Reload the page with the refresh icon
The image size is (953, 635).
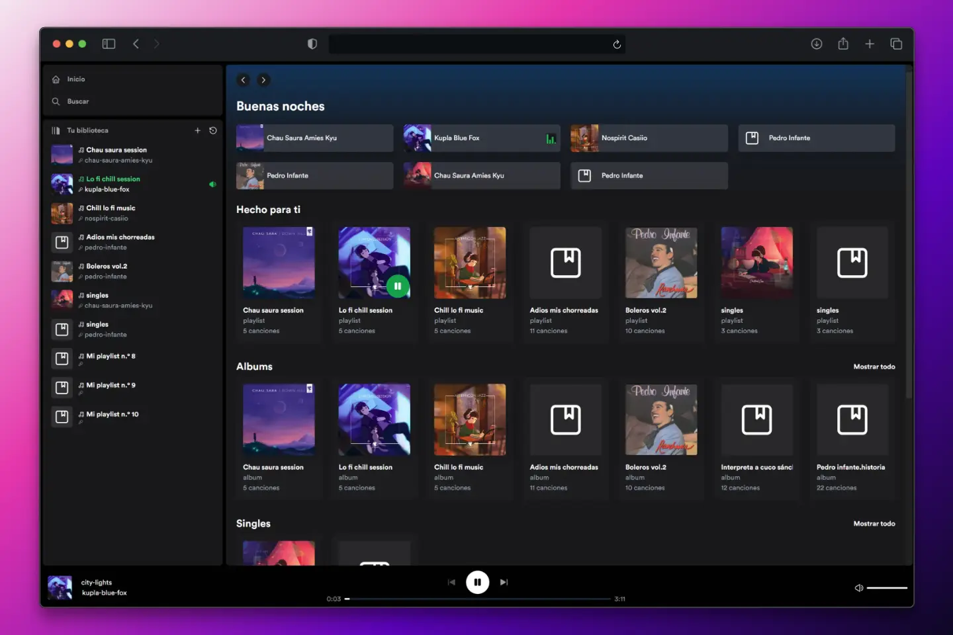point(617,44)
